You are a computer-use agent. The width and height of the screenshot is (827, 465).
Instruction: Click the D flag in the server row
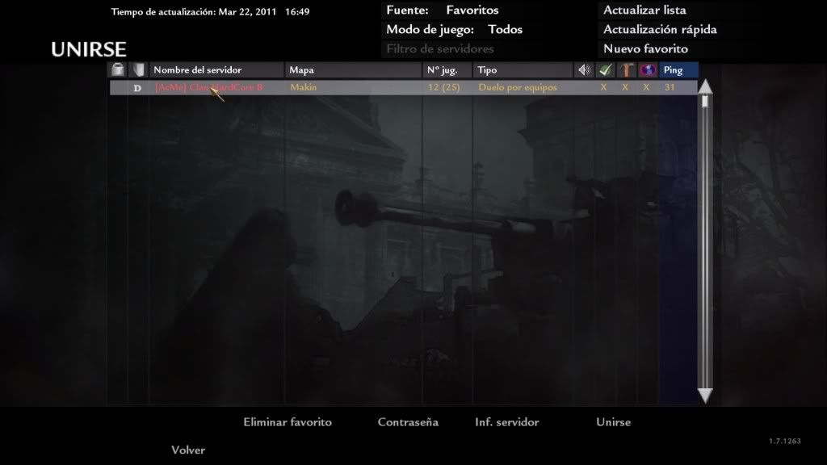click(x=137, y=88)
